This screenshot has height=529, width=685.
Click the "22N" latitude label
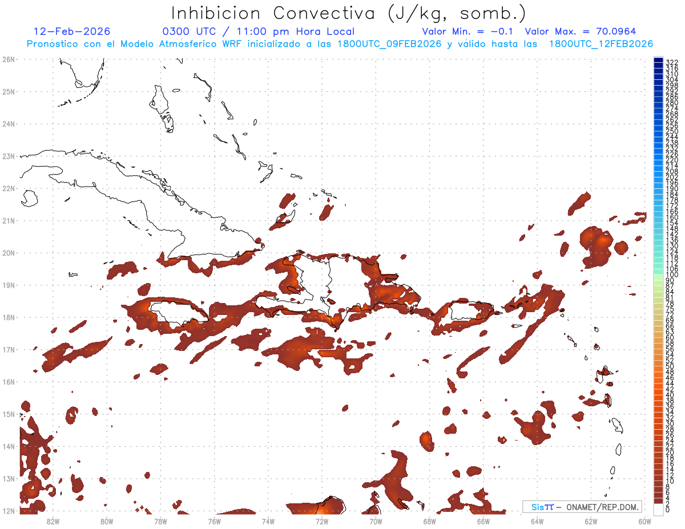coord(9,188)
